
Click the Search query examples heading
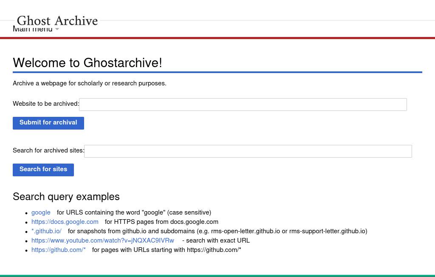click(x=66, y=197)
